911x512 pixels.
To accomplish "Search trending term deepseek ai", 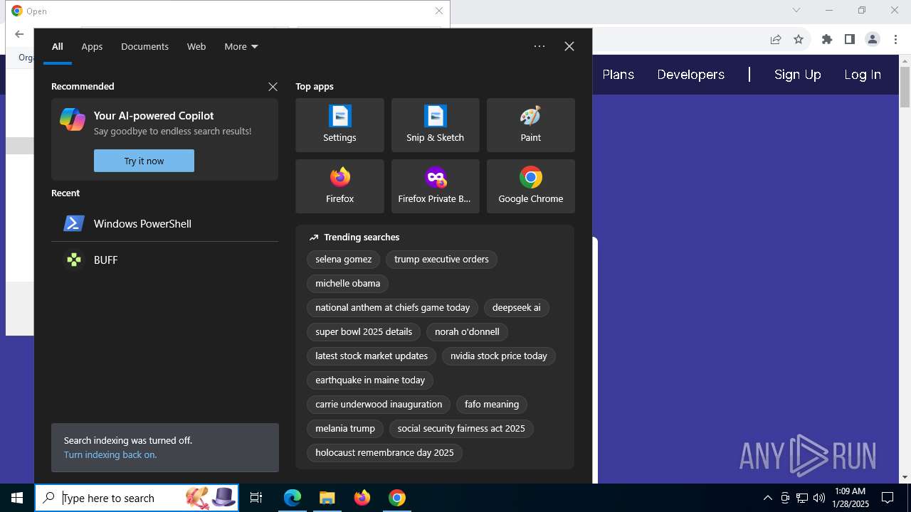I will tap(517, 308).
